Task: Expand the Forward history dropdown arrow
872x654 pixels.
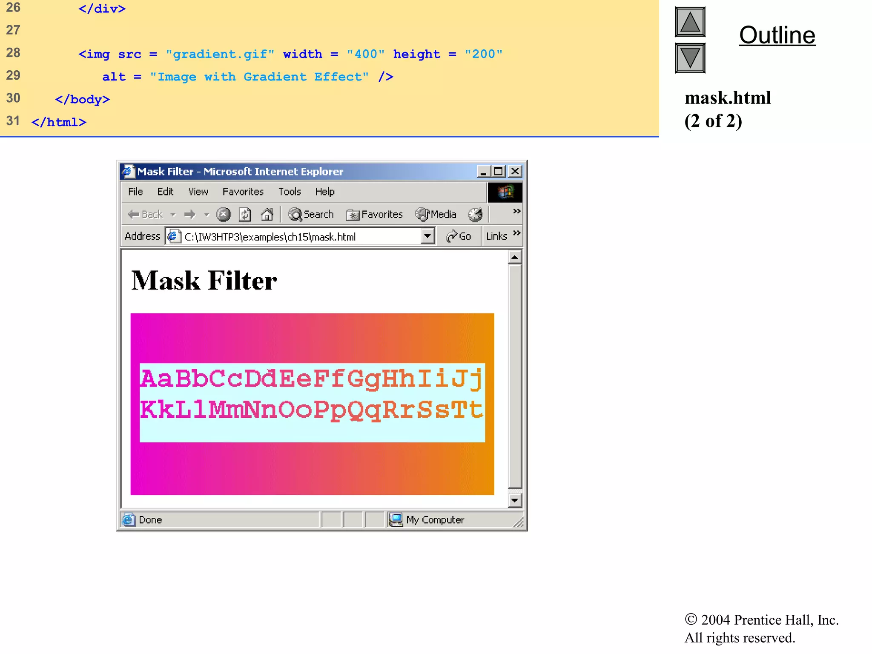Action: (x=207, y=215)
